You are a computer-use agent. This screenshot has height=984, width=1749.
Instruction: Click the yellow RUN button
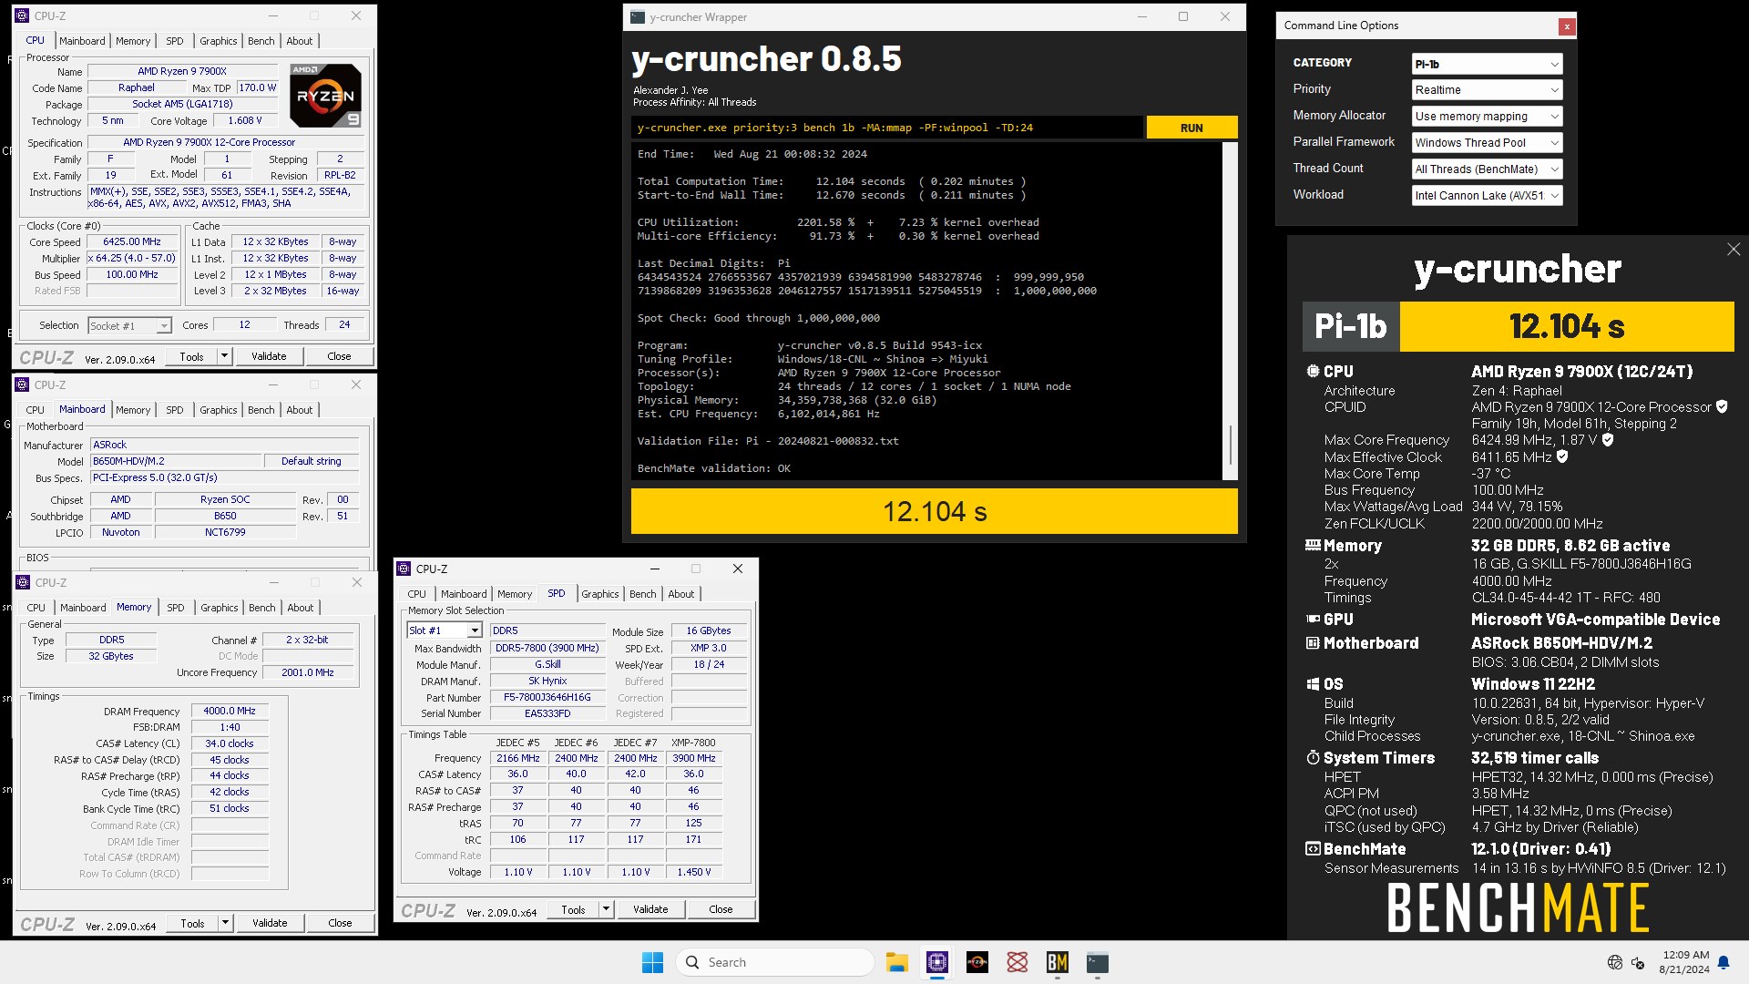1192,128
